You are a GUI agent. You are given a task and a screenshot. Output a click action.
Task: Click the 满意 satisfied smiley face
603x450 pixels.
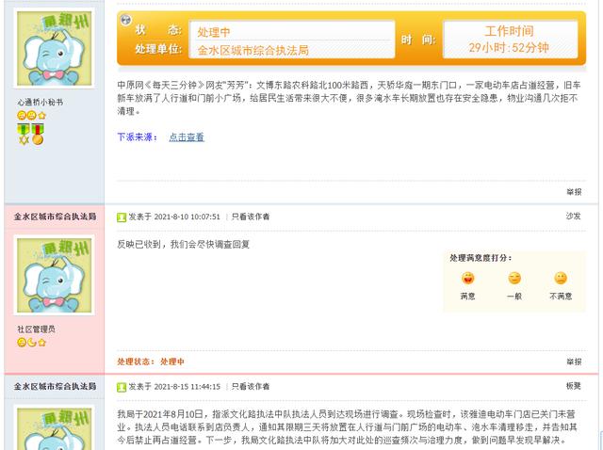467,278
